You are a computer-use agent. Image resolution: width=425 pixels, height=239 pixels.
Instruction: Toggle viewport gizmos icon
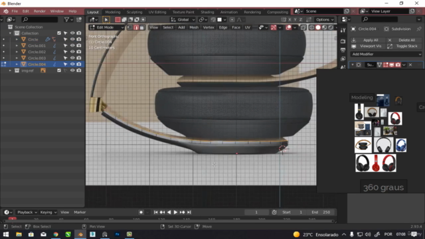point(274,27)
